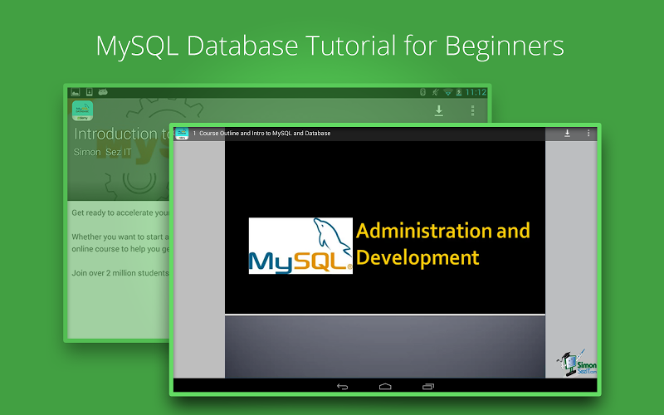Click the 'Simon Sez IT' author name
Viewport: 664px width, 415px height.
(102, 152)
